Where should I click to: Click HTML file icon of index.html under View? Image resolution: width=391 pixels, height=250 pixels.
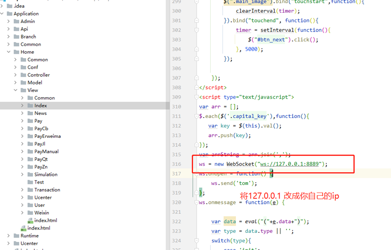tap(24, 228)
